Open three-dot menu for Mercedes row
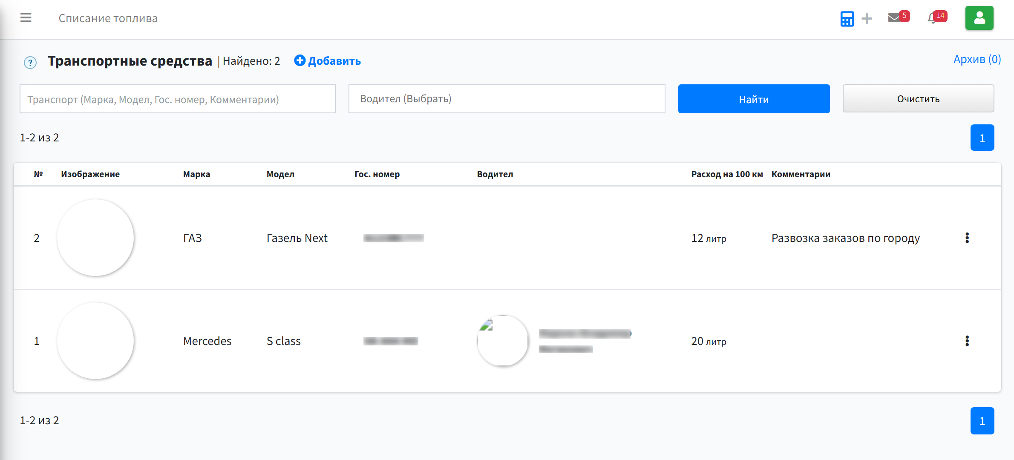The width and height of the screenshot is (1014, 460). (x=967, y=341)
